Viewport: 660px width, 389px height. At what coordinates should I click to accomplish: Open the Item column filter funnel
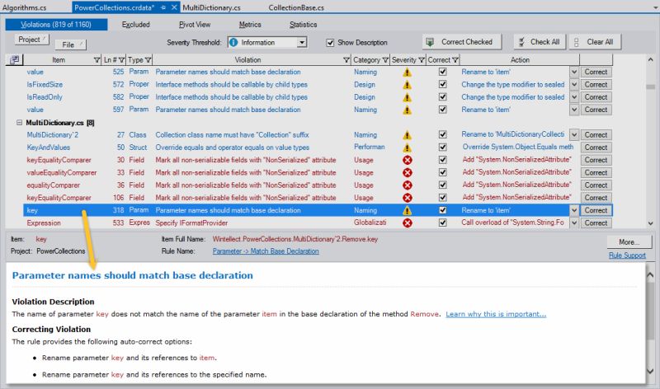pyautogui.click(x=97, y=60)
